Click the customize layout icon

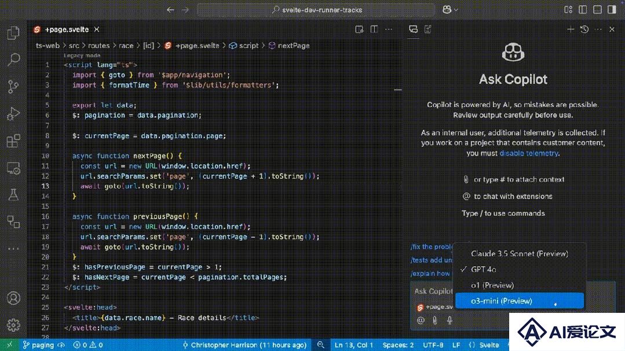568,10
